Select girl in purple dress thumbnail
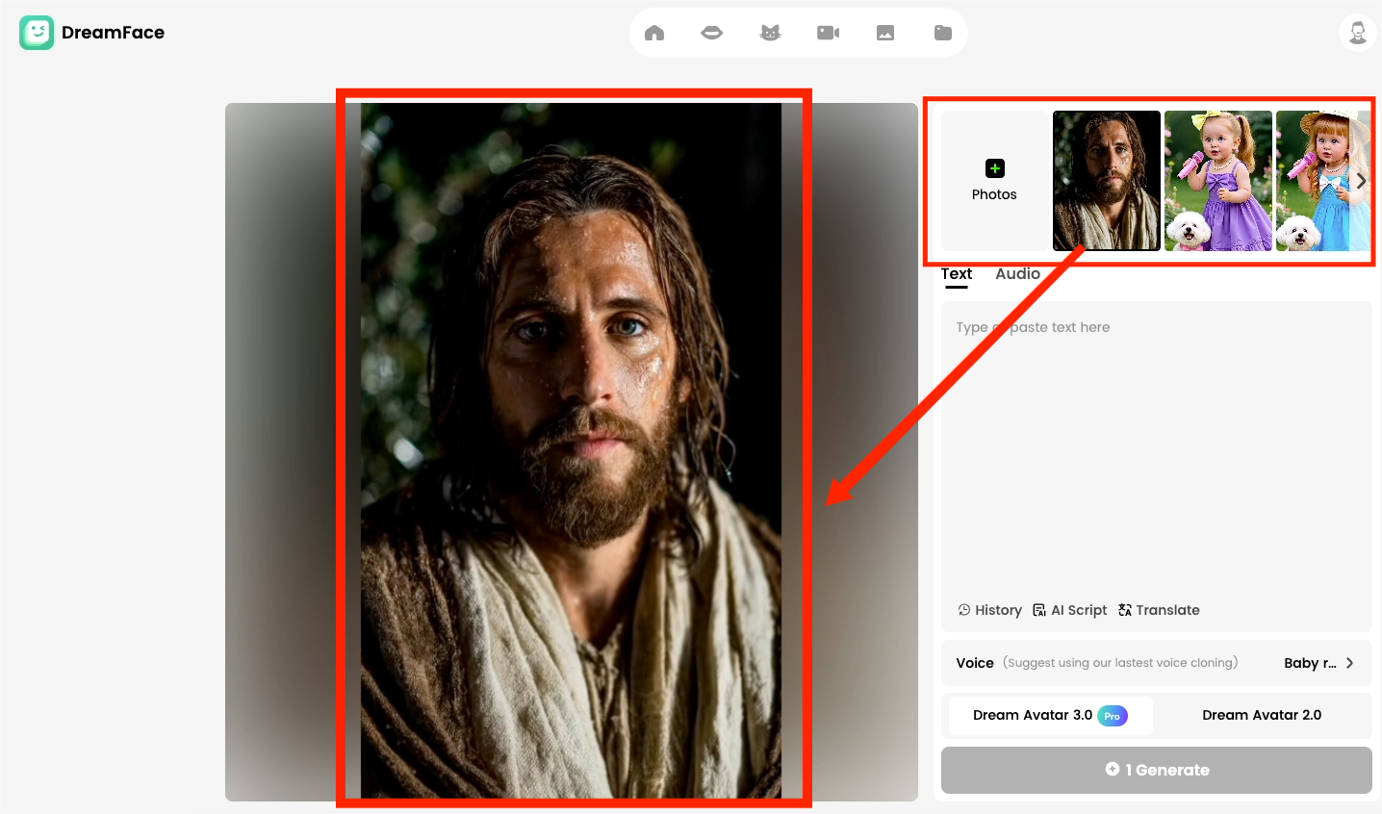1382x814 pixels. (1217, 180)
